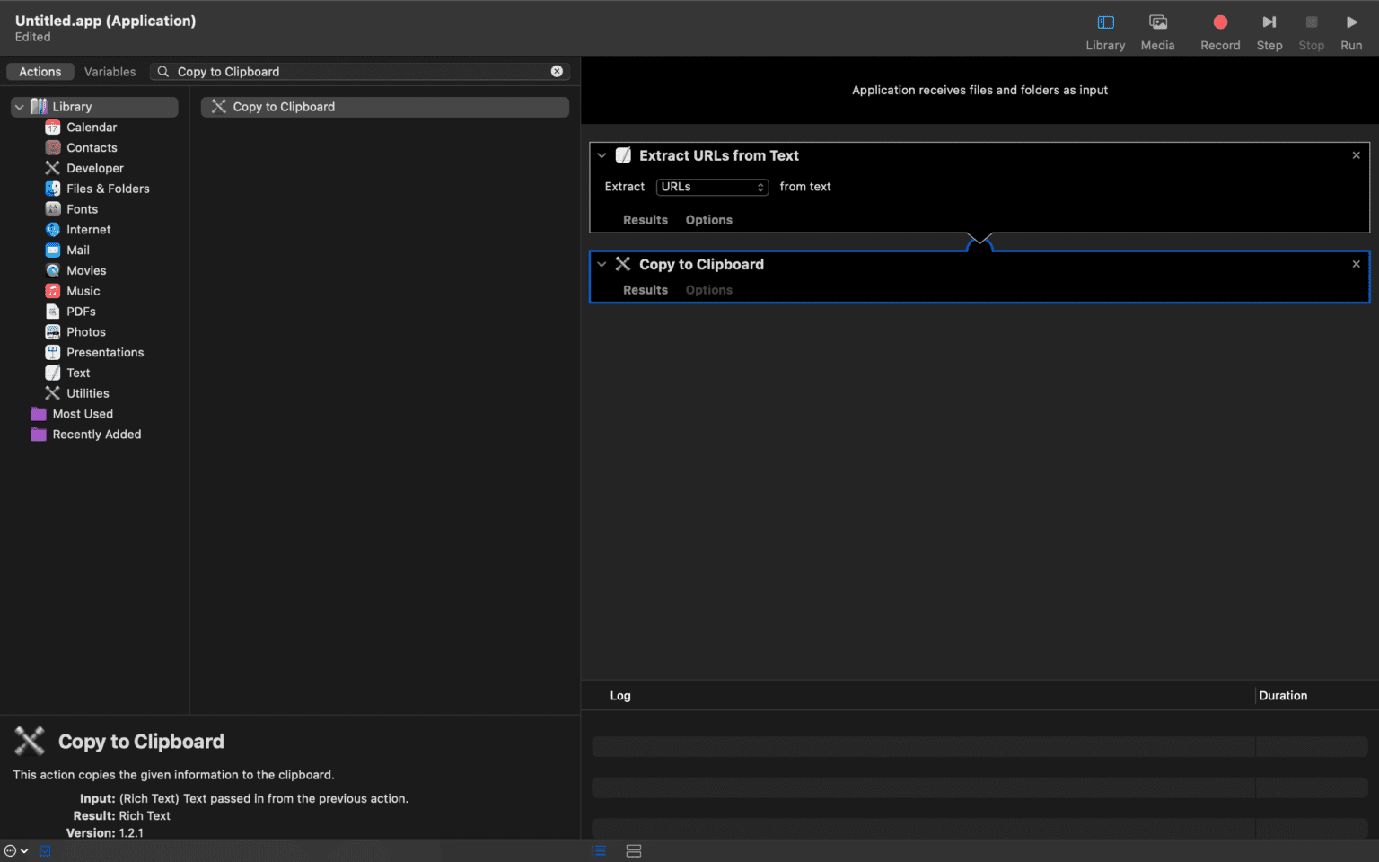Viewport: 1379px width, 862px height.
Task: Toggle the log list view icon
Action: [x=599, y=851]
